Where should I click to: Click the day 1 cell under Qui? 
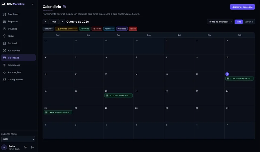(x=179, y=46)
